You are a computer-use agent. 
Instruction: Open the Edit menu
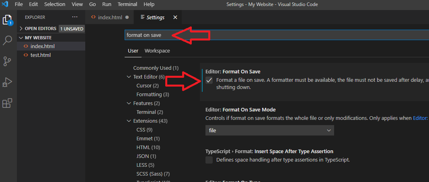33,4
